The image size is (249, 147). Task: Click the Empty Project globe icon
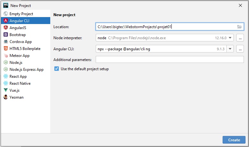pyautogui.click(x=6, y=14)
